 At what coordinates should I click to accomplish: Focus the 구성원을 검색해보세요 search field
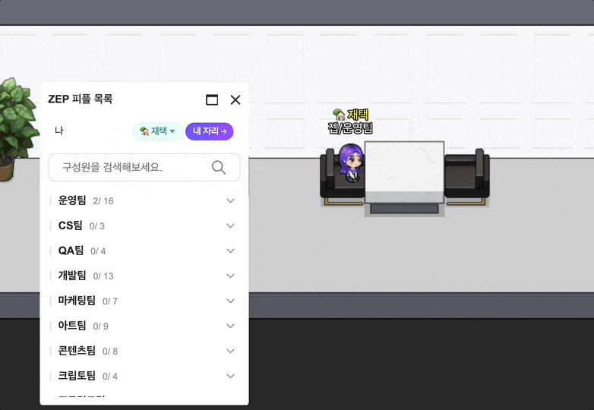tap(144, 167)
